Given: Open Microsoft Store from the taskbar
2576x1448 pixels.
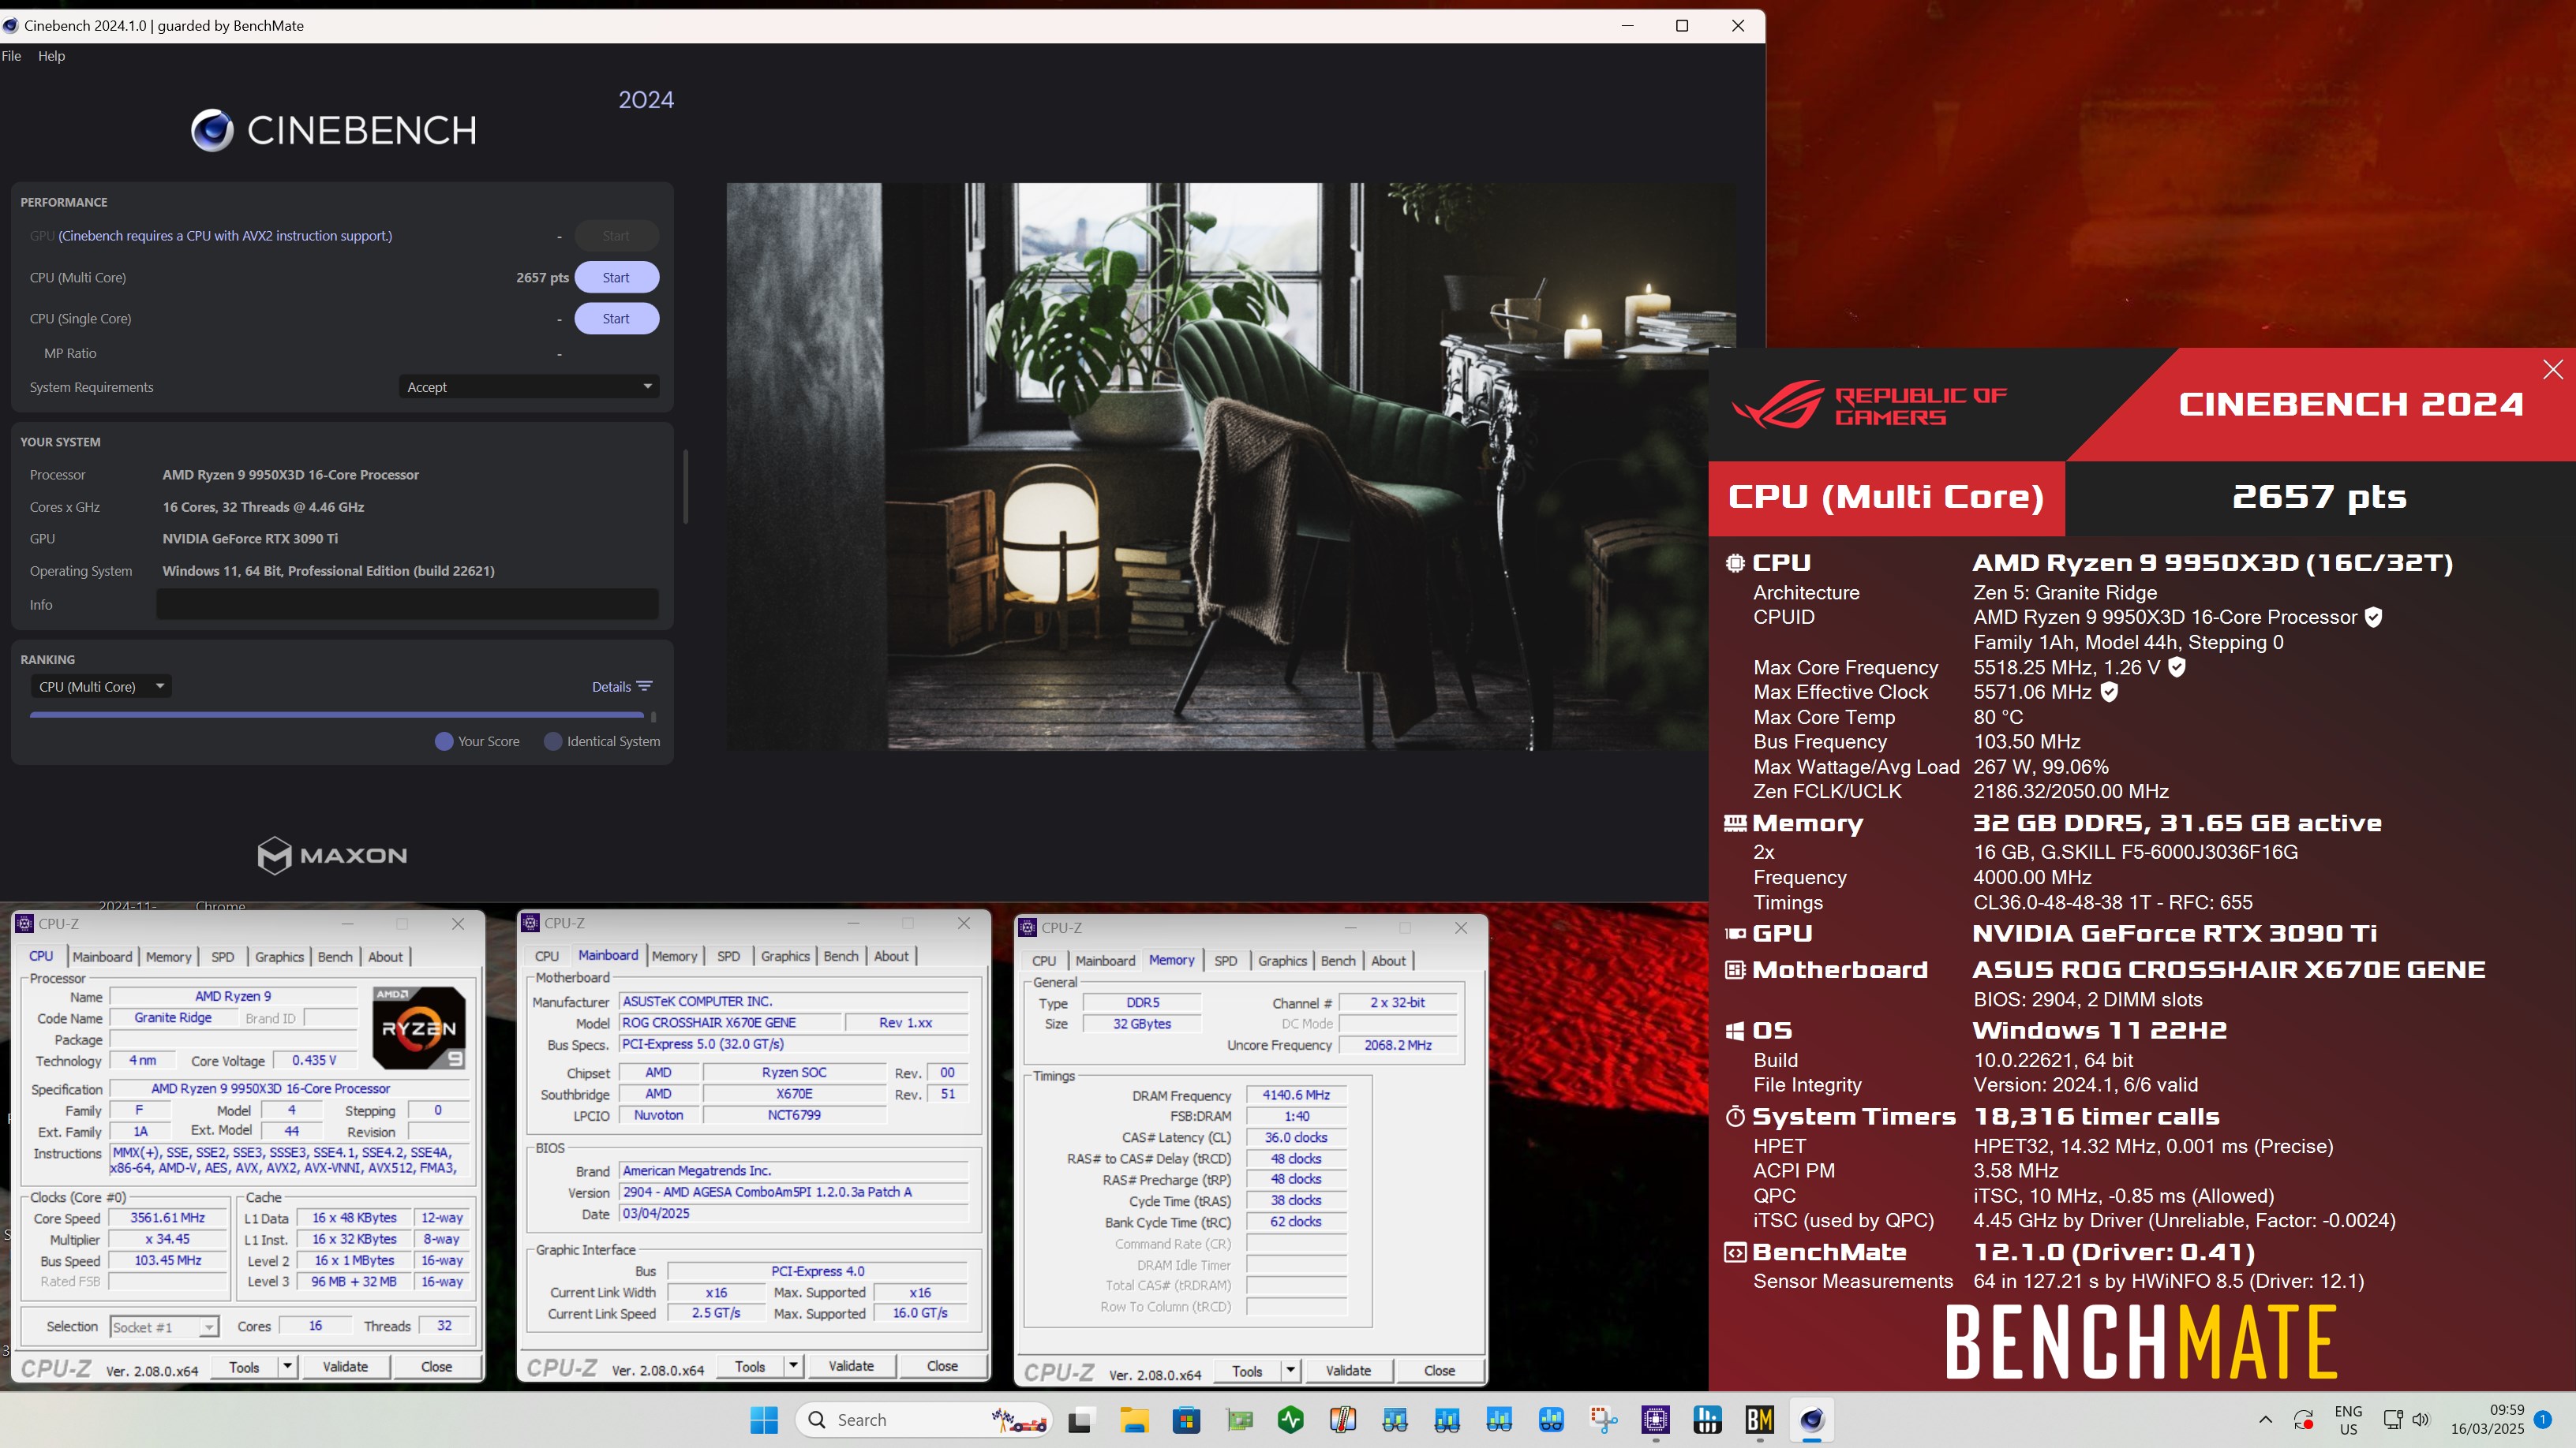Looking at the screenshot, I should (x=1186, y=1420).
